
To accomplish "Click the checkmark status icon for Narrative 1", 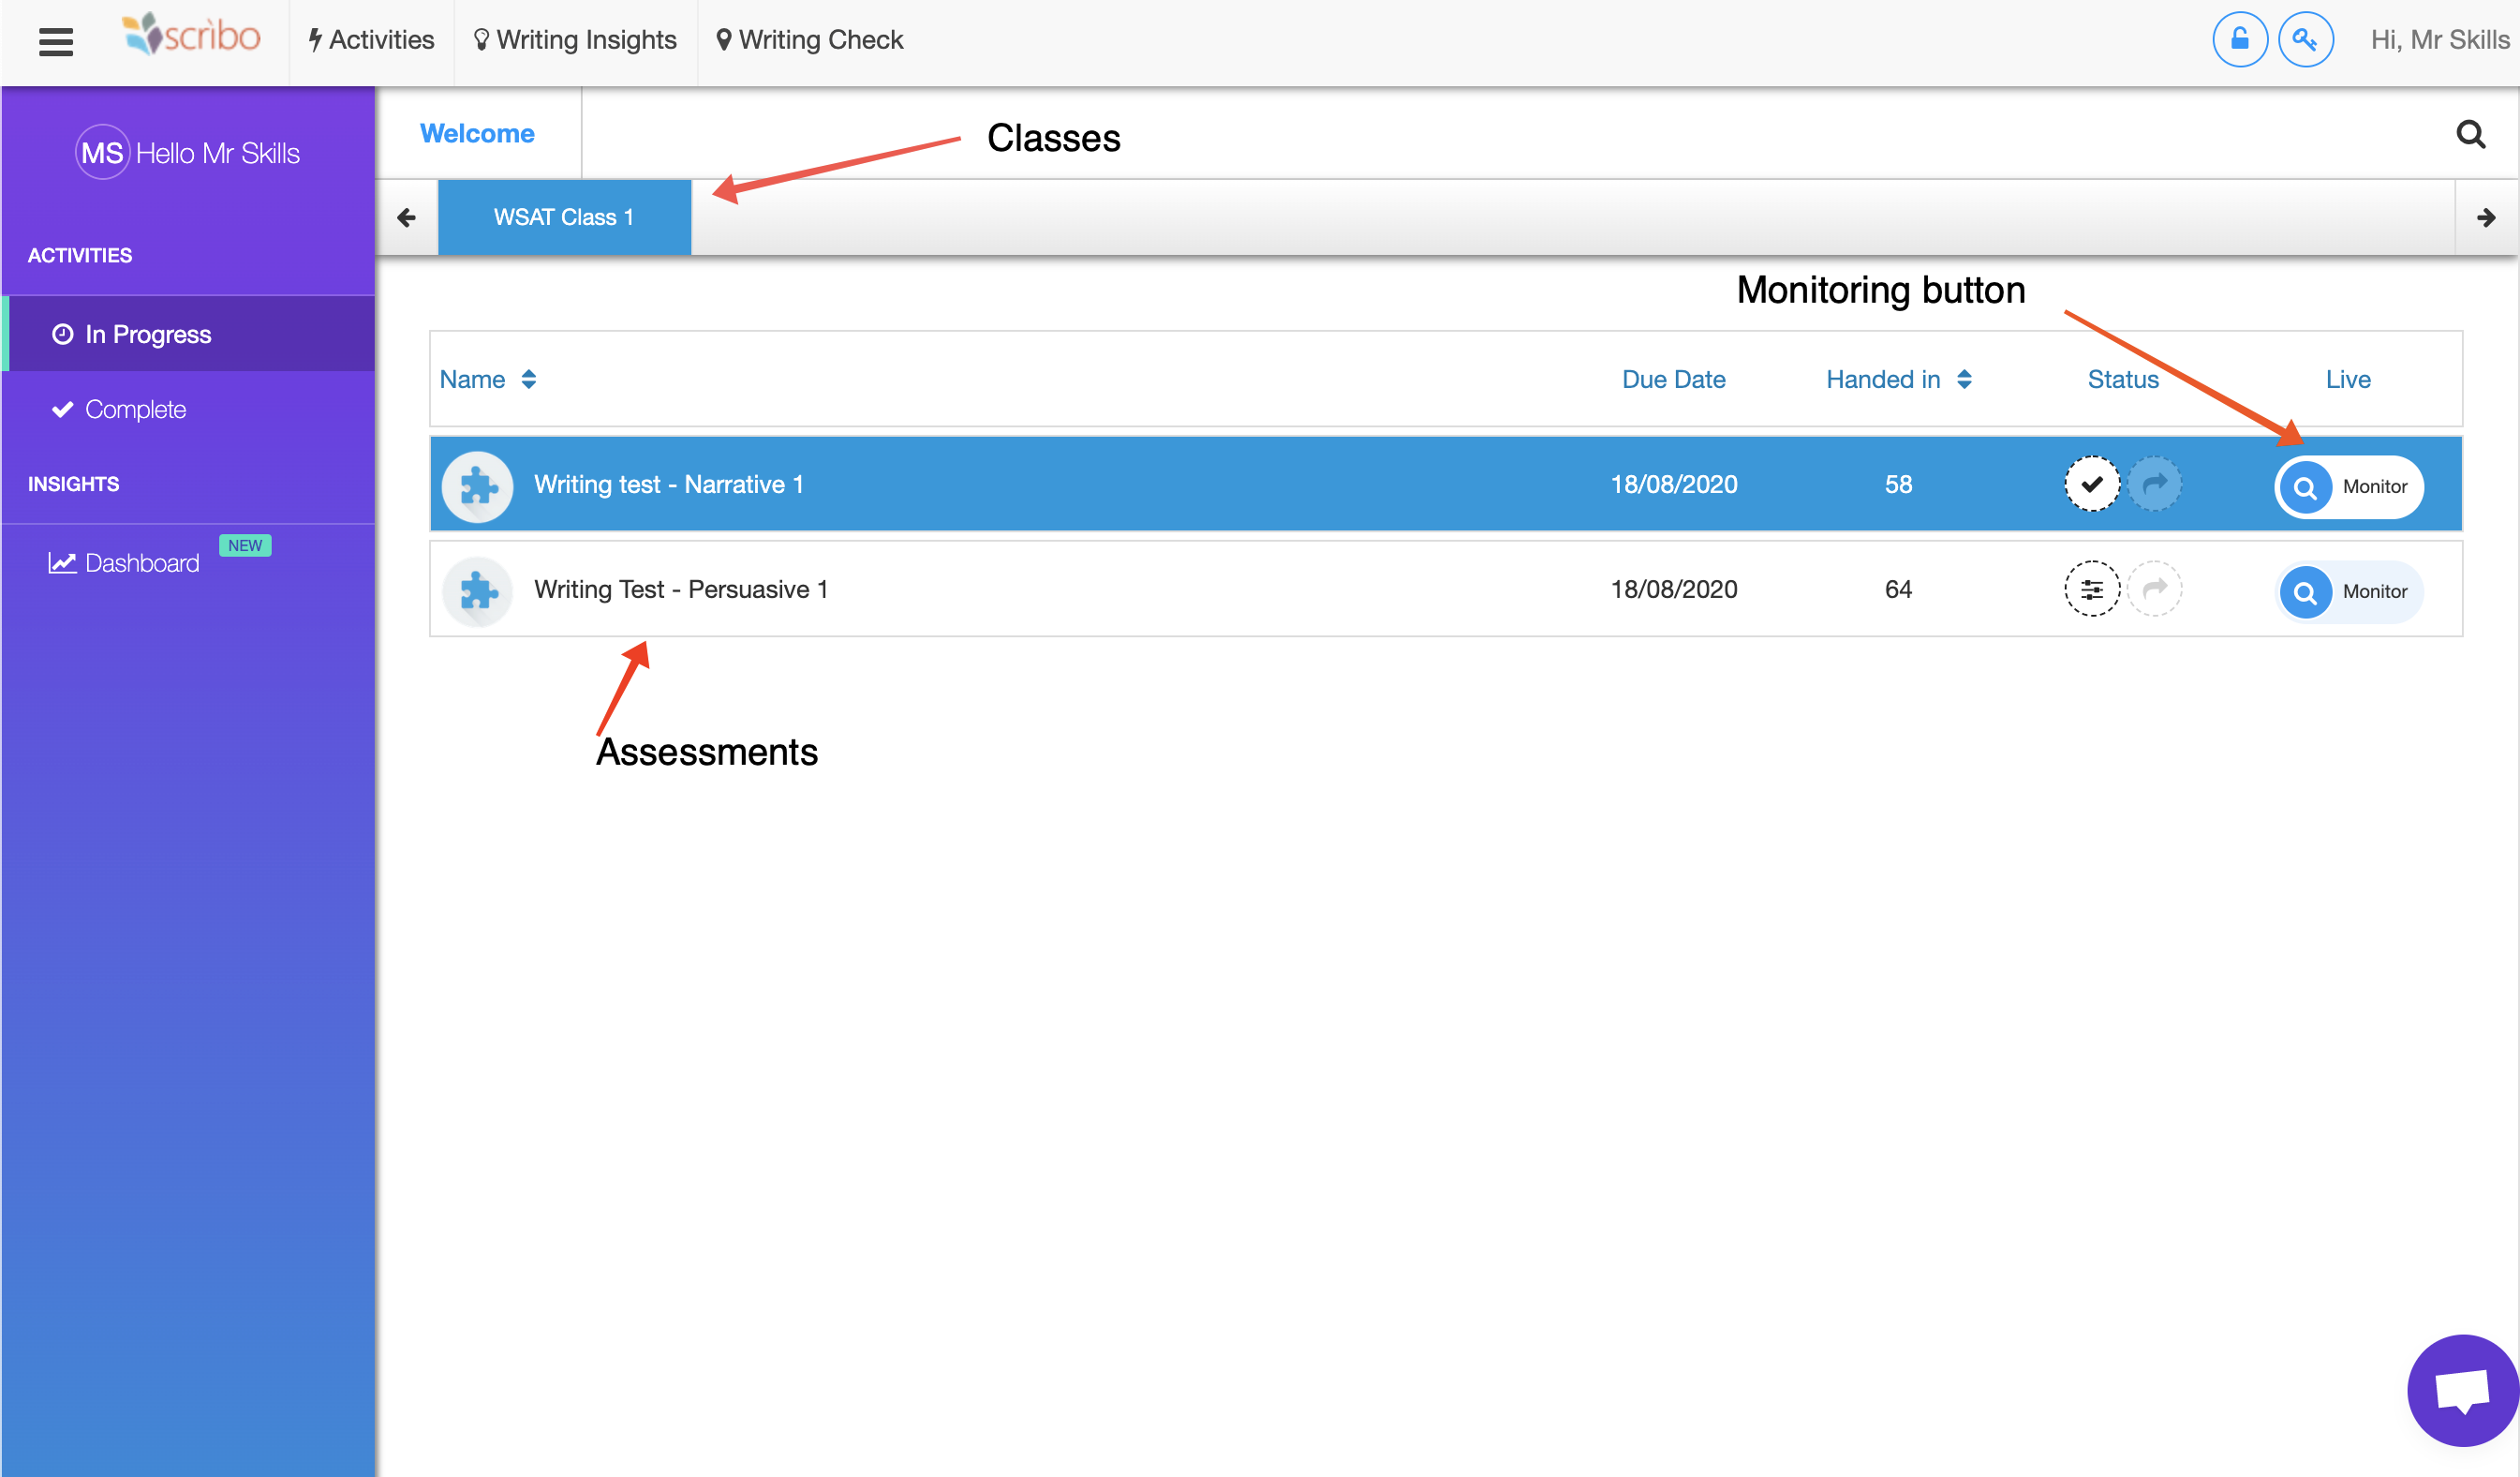I will [2092, 485].
